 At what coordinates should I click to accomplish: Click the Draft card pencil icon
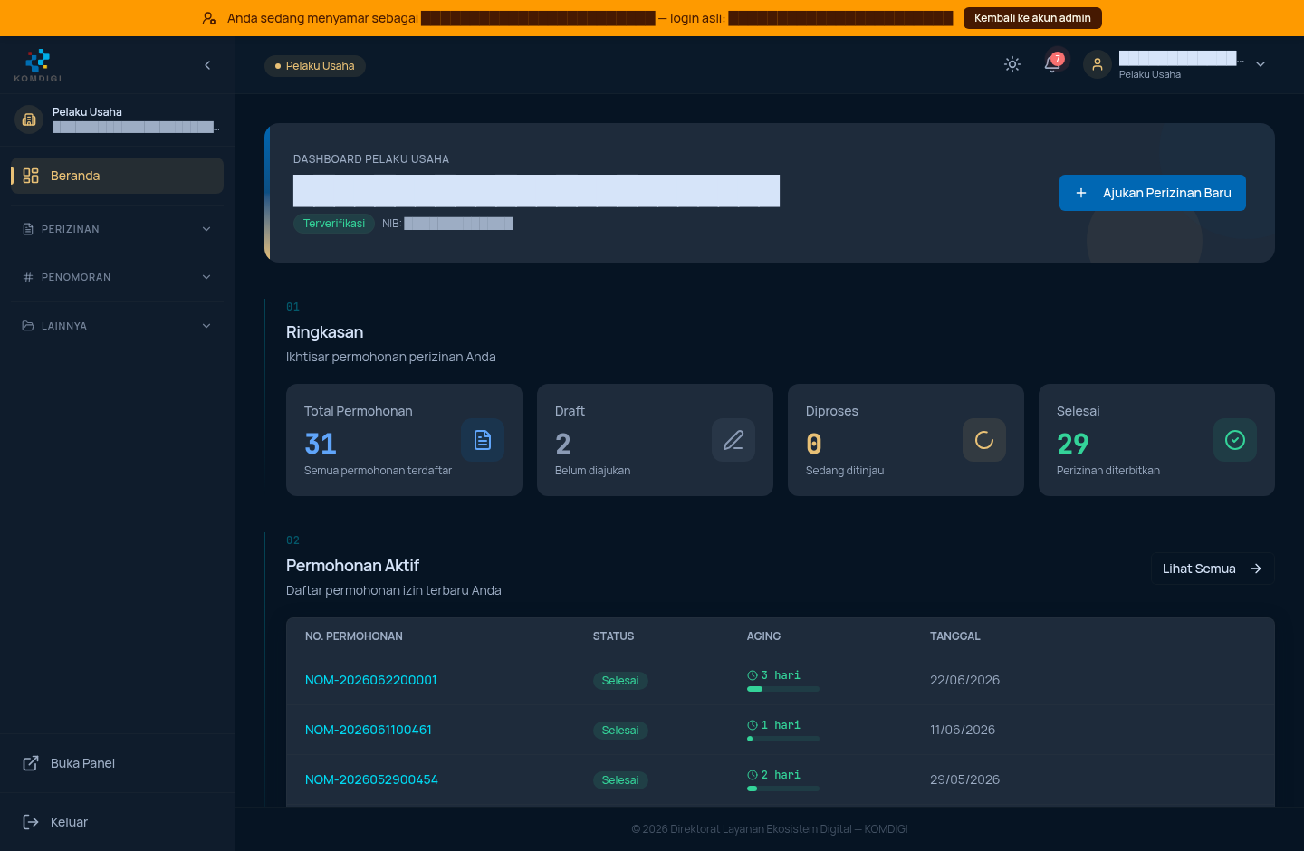(x=733, y=440)
